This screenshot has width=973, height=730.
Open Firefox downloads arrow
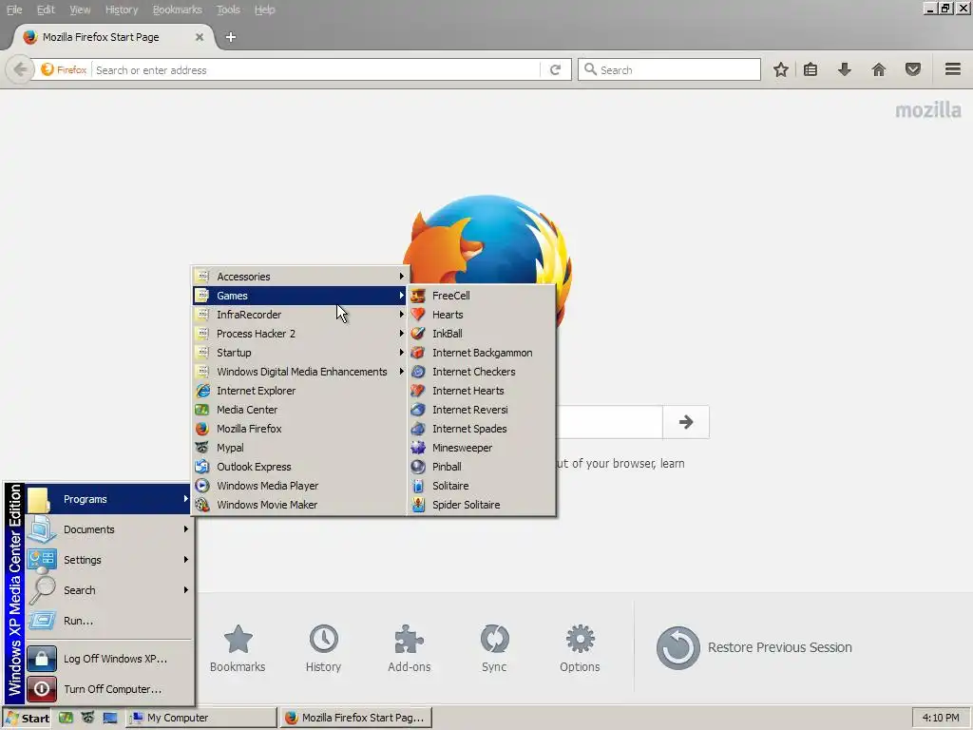(x=844, y=69)
